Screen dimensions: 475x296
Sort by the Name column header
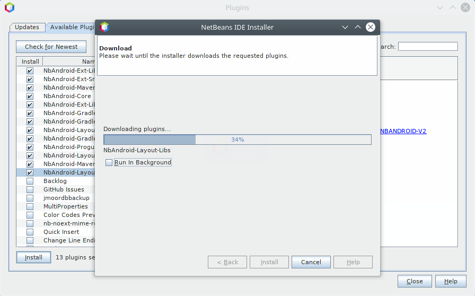point(69,62)
